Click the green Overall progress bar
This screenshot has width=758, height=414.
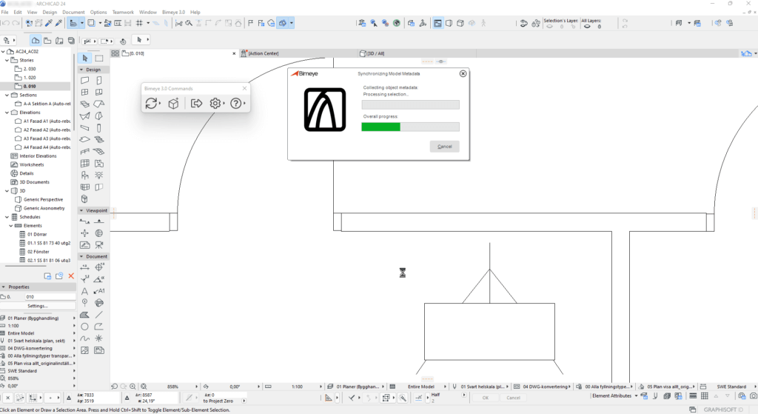coord(380,127)
